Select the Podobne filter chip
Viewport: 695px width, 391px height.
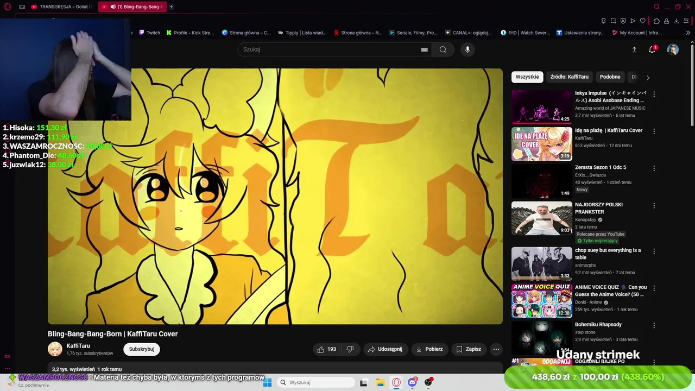tap(610, 77)
